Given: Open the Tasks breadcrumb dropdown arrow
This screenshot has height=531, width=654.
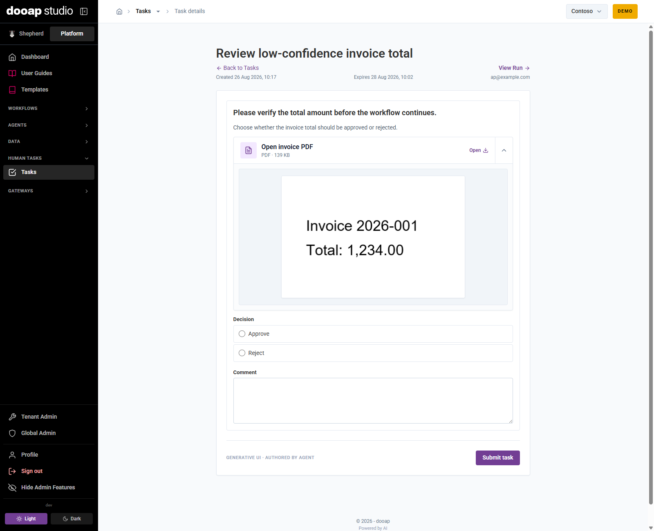Looking at the screenshot, I should [158, 11].
